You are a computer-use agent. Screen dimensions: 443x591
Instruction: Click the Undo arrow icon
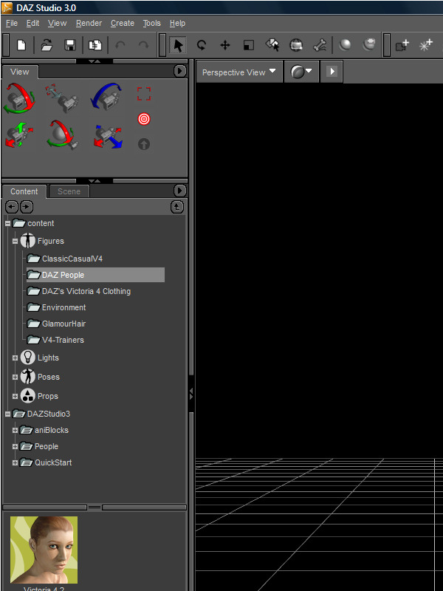click(x=120, y=45)
